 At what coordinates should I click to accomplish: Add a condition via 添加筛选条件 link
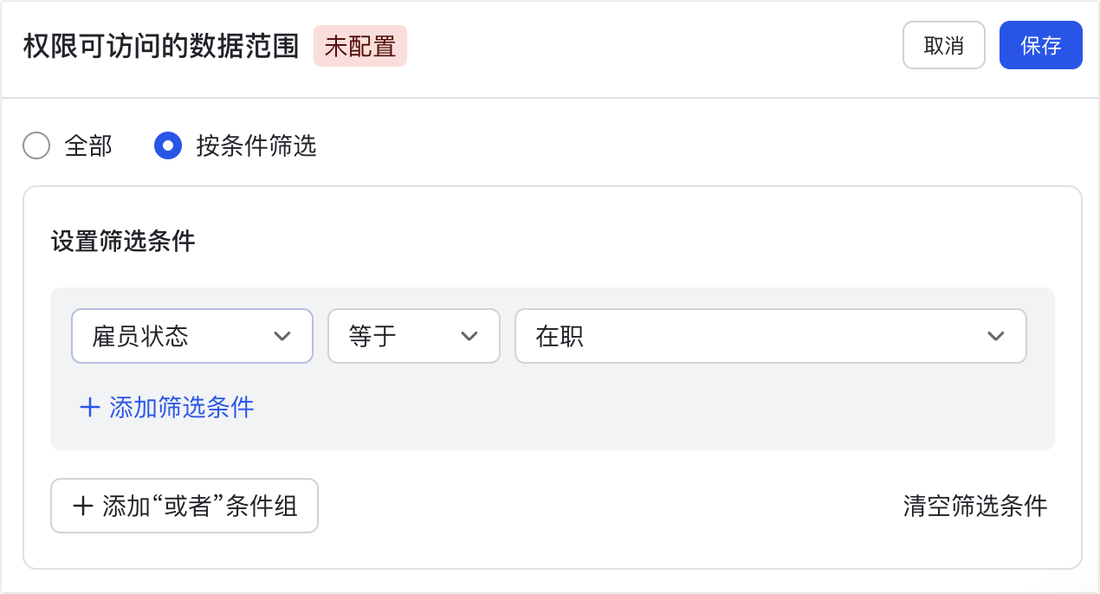tap(181, 408)
